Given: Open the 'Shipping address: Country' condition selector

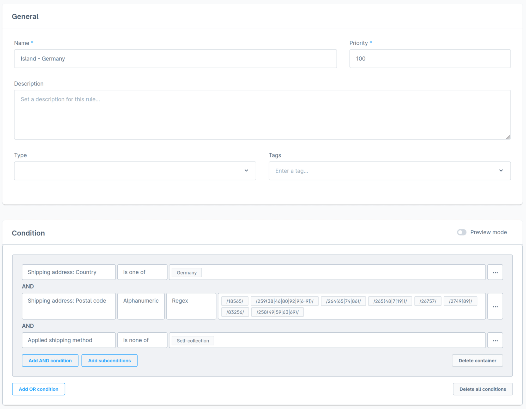Looking at the screenshot, I should (69, 272).
